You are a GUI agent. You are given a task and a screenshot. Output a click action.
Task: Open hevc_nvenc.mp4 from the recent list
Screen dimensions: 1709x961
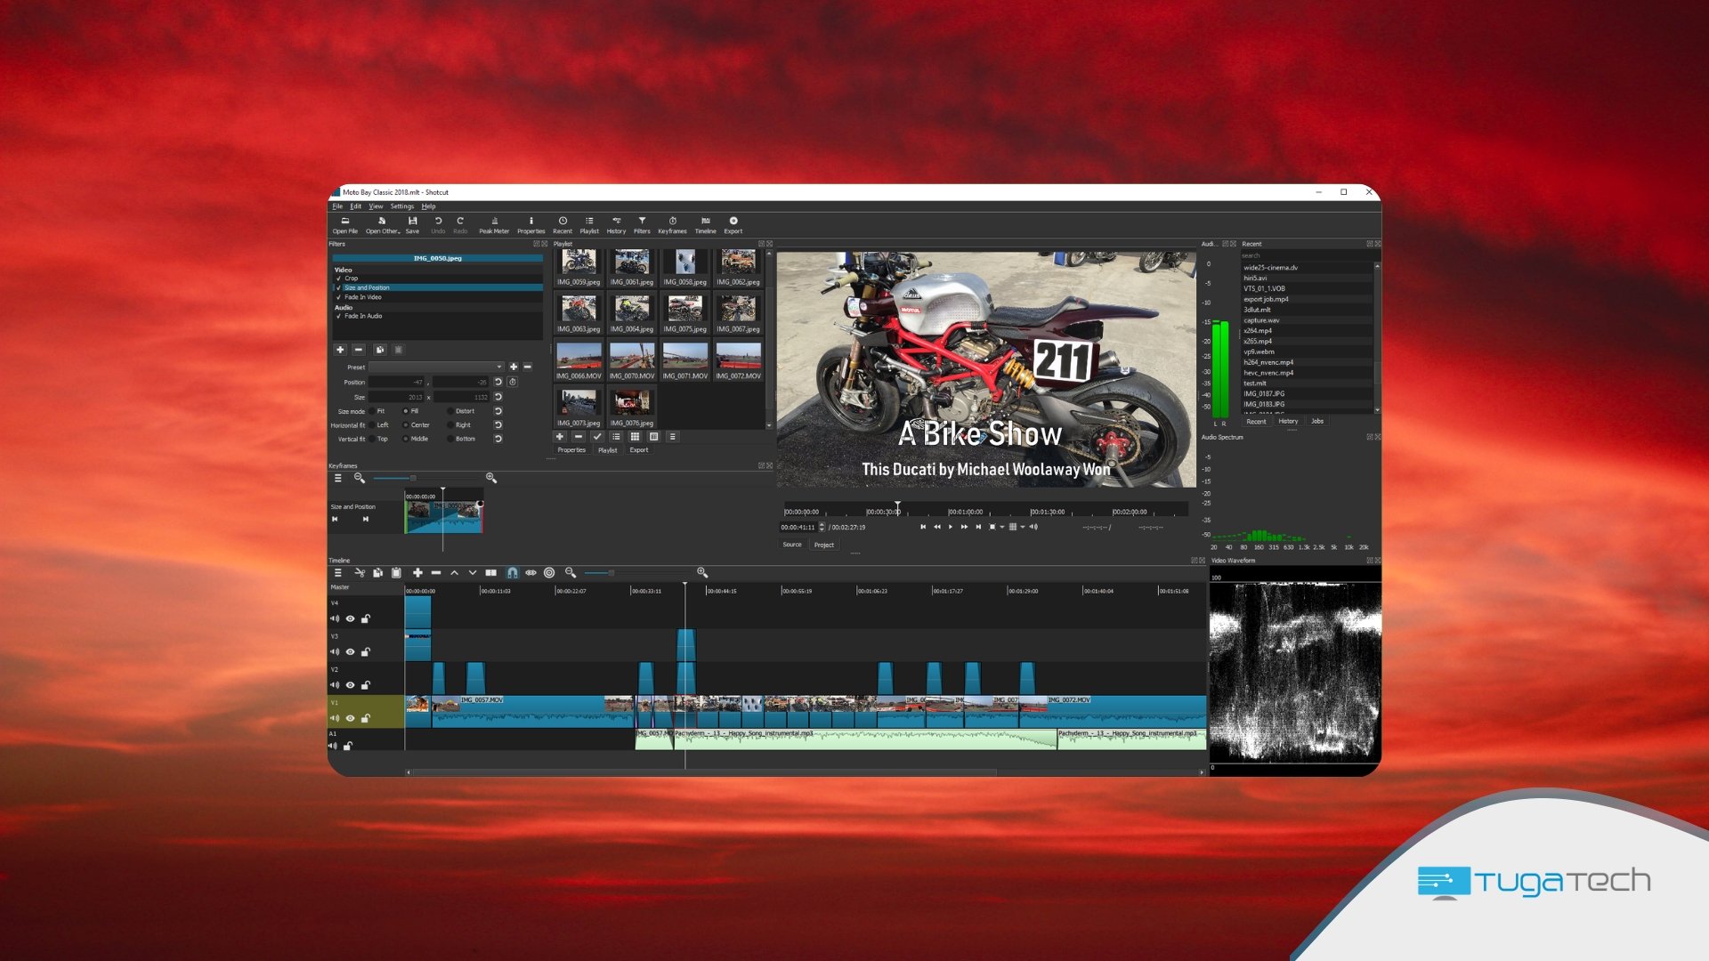pyautogui.click(x=1268, y=373)
